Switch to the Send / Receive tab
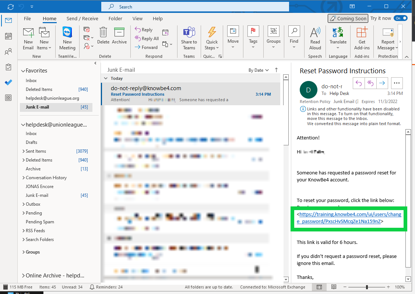This screenshot has width=415, height=294. pos(82,18)
